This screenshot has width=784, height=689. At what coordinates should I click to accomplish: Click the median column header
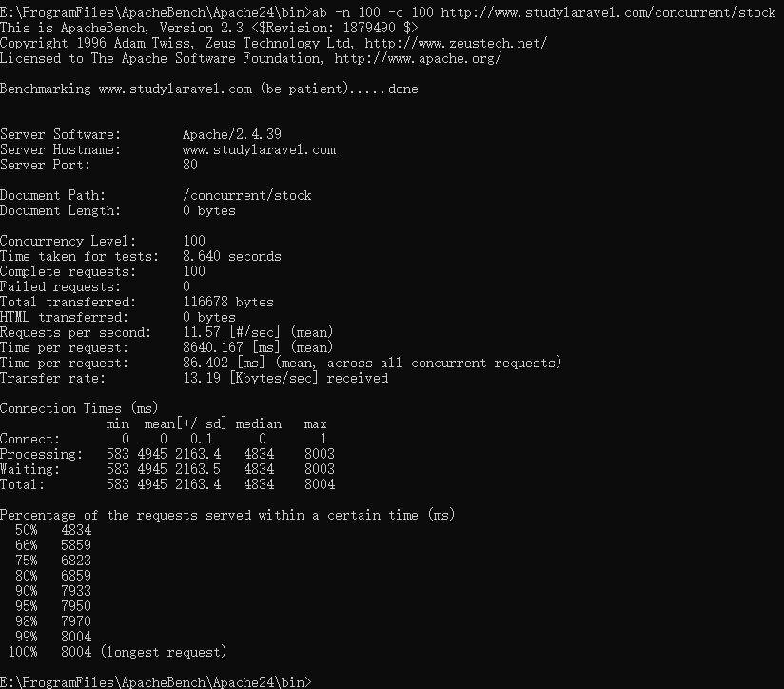(259, 424)
